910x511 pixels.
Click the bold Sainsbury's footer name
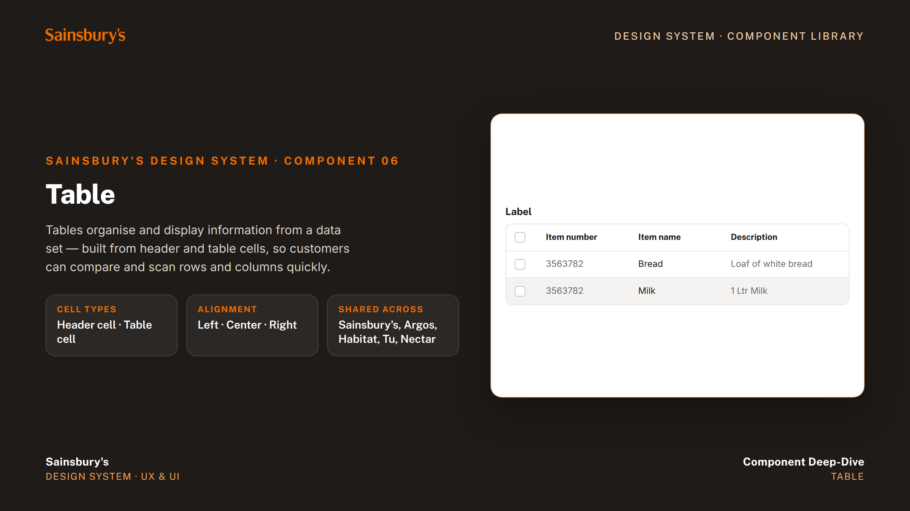(x=77, y=462)
